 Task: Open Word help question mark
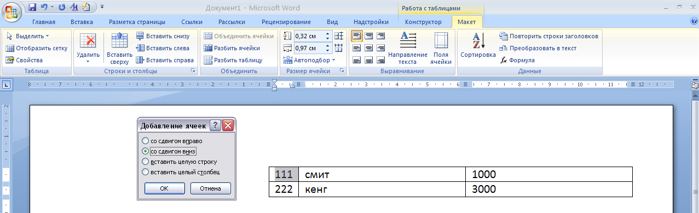click(694, 21)
